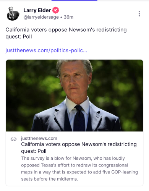Click the description's last line "seats before the midterms."
This screenshot has height=191, width=149.
coord(49,179)
